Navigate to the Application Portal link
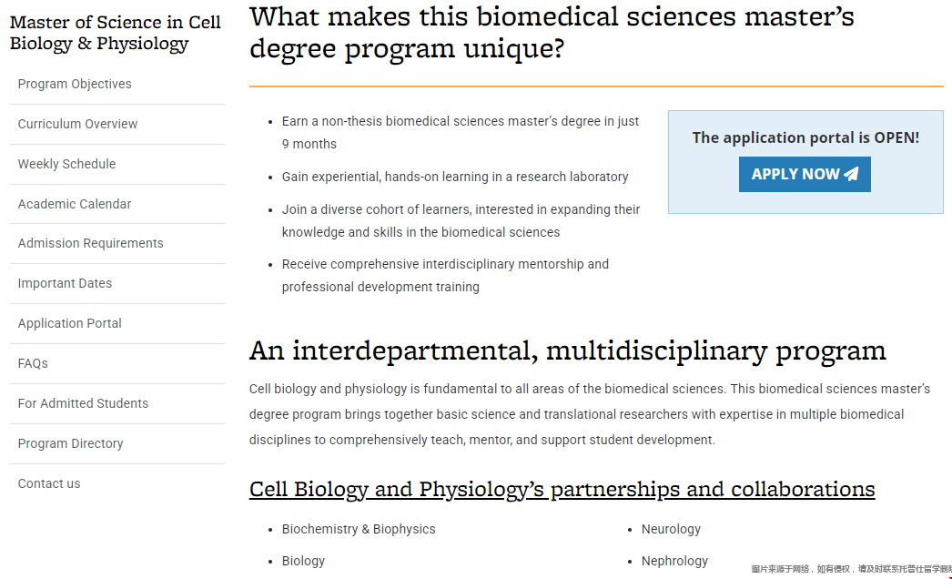 [x=70, y=323]
